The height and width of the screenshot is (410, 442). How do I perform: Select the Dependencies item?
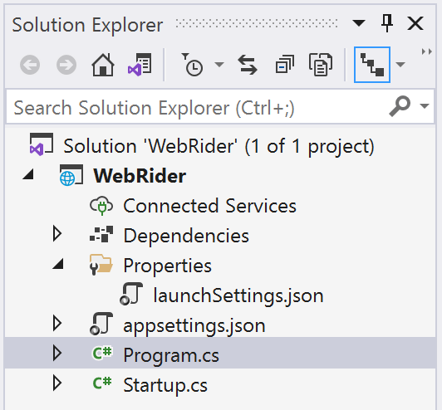pos(186,236)
